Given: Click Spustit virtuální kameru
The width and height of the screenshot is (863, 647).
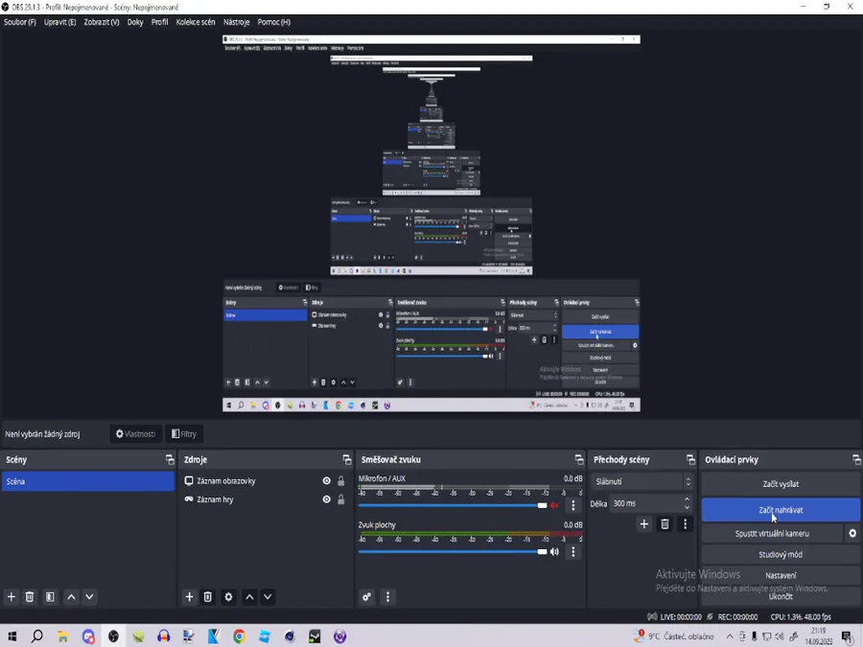Looking at the screenshot, I should (772, 533).
